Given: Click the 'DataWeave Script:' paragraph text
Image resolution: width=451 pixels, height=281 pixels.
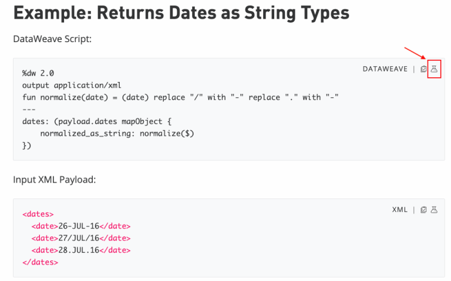Looking at the screenshot, I should pyautogui.click(x=52, y=39).
